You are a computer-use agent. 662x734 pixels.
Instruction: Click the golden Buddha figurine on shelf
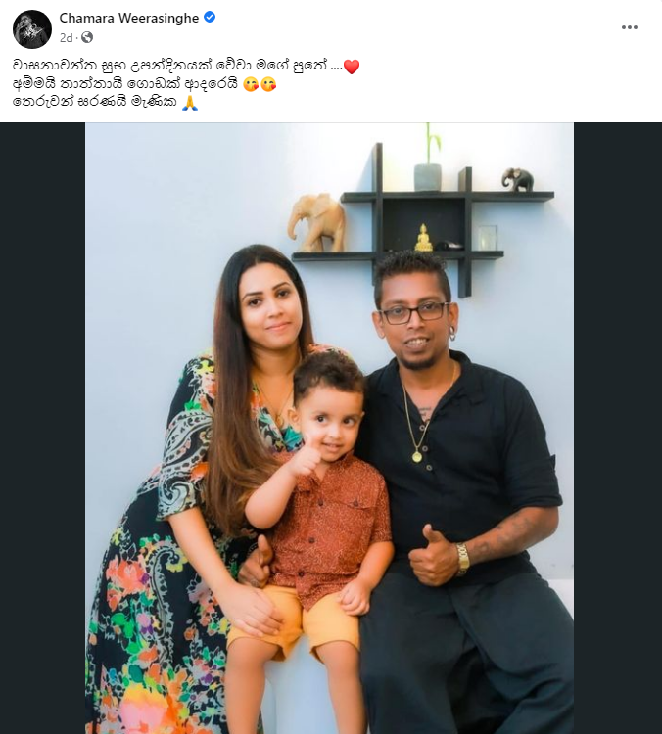coord(423,238)
